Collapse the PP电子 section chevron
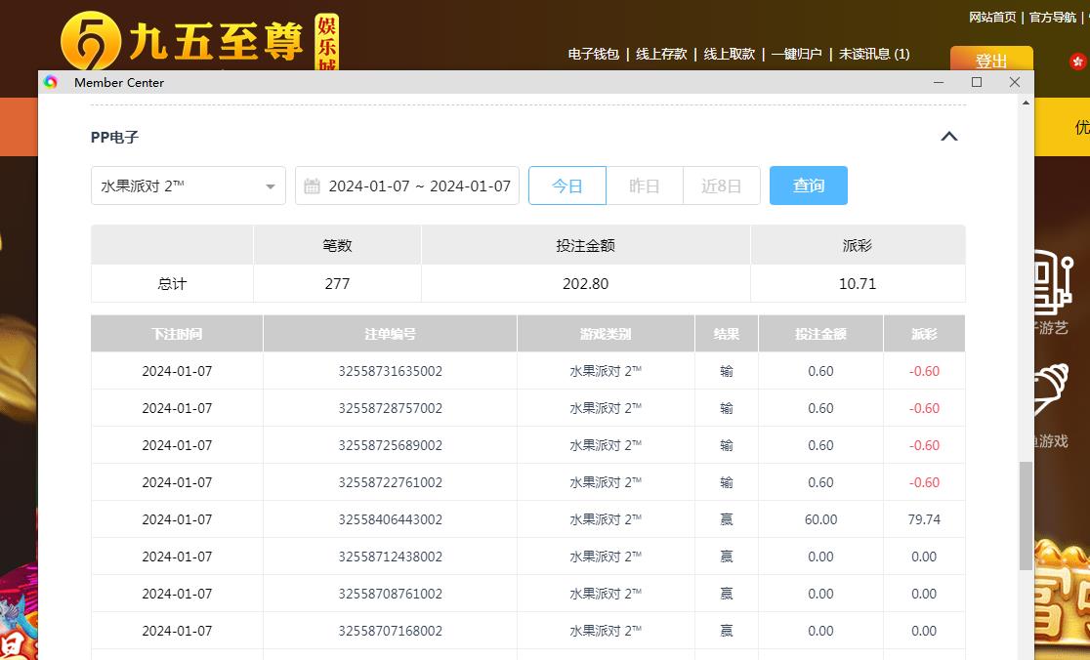The image size is (1090, 660). 948,137
